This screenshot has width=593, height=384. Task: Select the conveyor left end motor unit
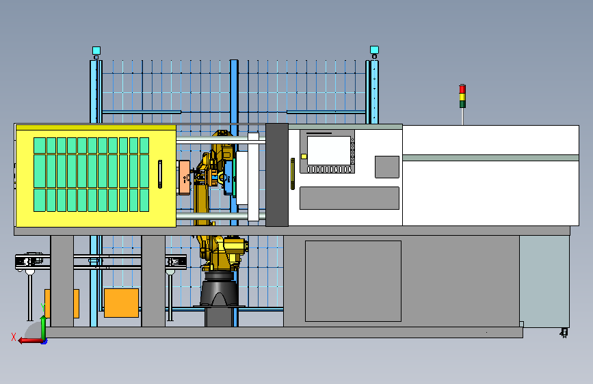29,261
